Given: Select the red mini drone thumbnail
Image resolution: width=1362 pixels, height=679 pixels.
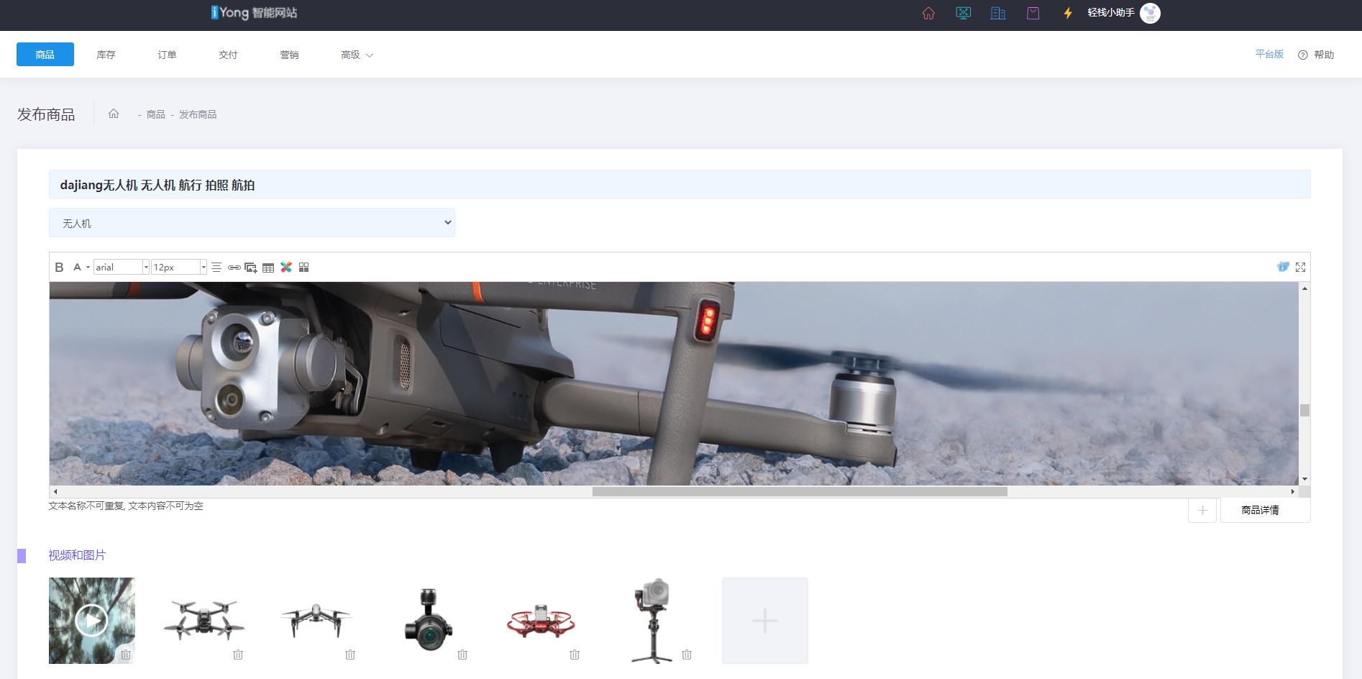Looking at the screenshot, I should coord(541,620).
